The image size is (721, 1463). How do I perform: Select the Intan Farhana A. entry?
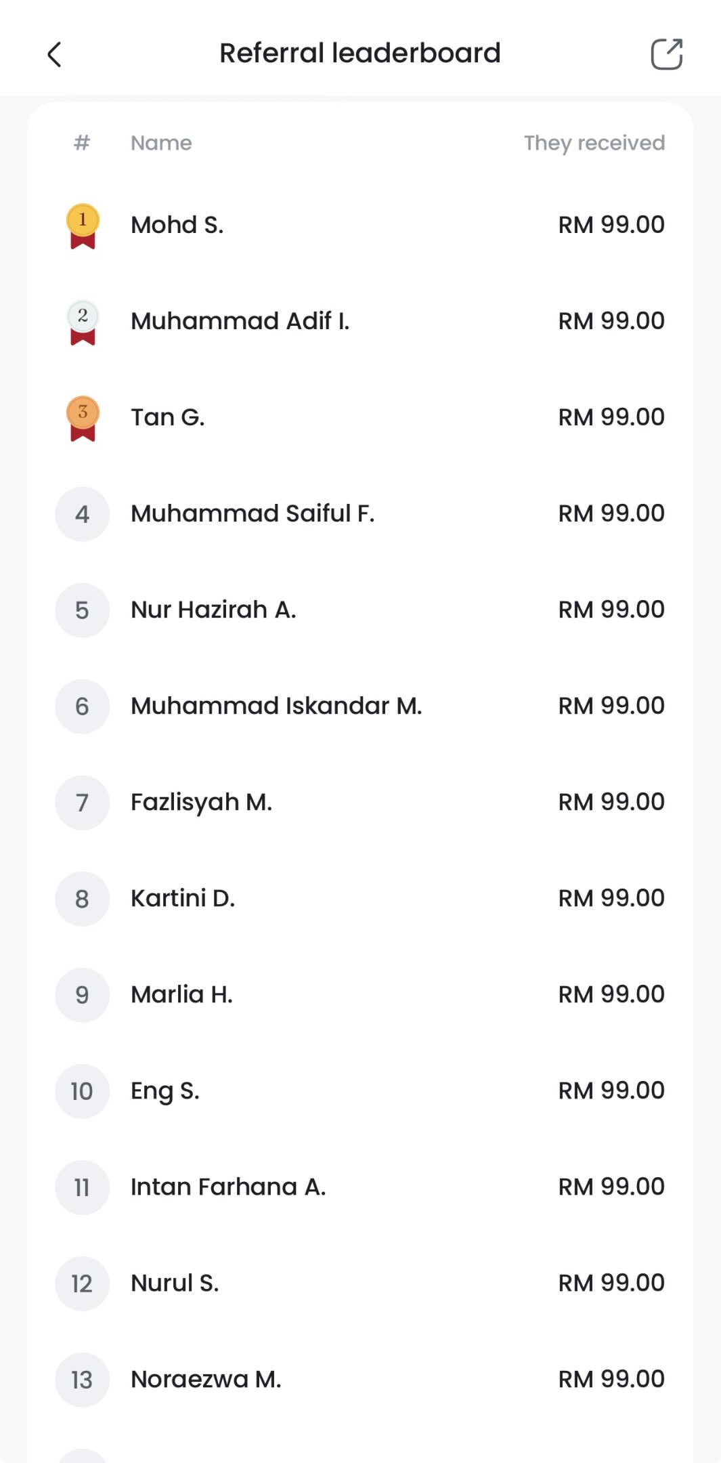(228, 1187)
